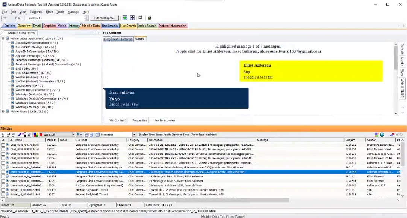Image resolution: width=407 pixels, height=218 pixels.
Task: Collapse the Mobile Device Application tree node
Action: [3, 38]
